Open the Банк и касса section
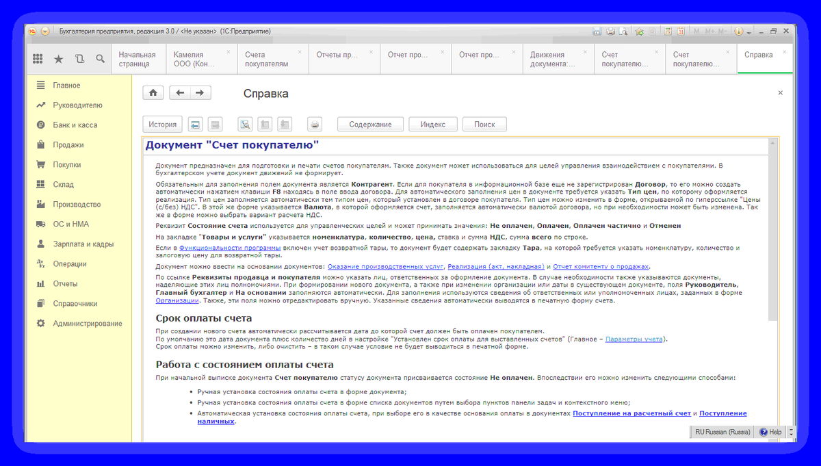 75,125
